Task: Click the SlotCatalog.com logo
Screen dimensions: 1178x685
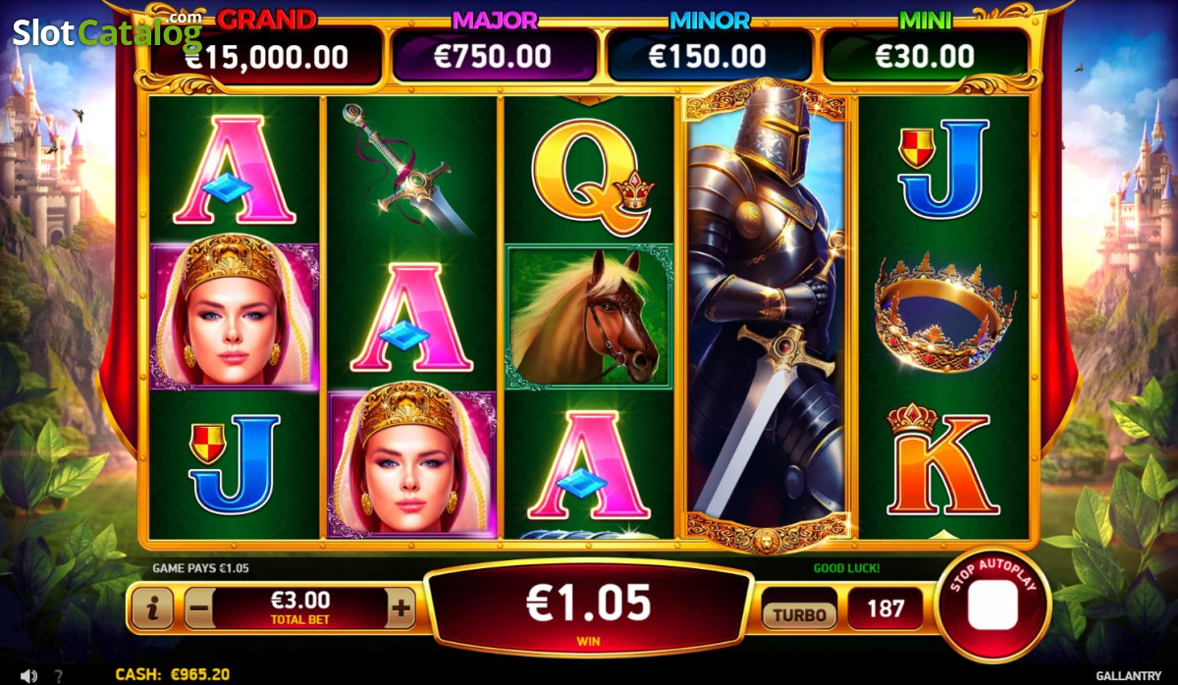Action: (106, 31)
